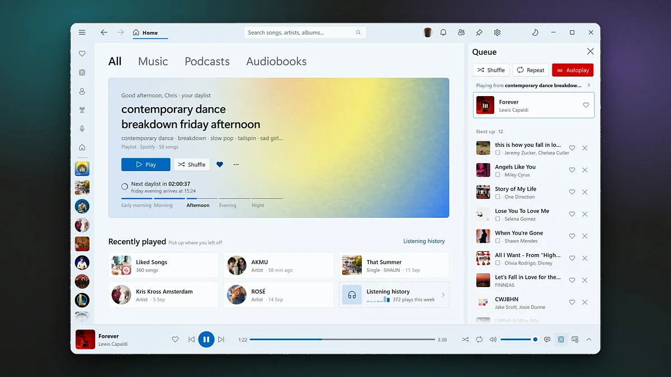Switch to the Music tab

point(153,61)
